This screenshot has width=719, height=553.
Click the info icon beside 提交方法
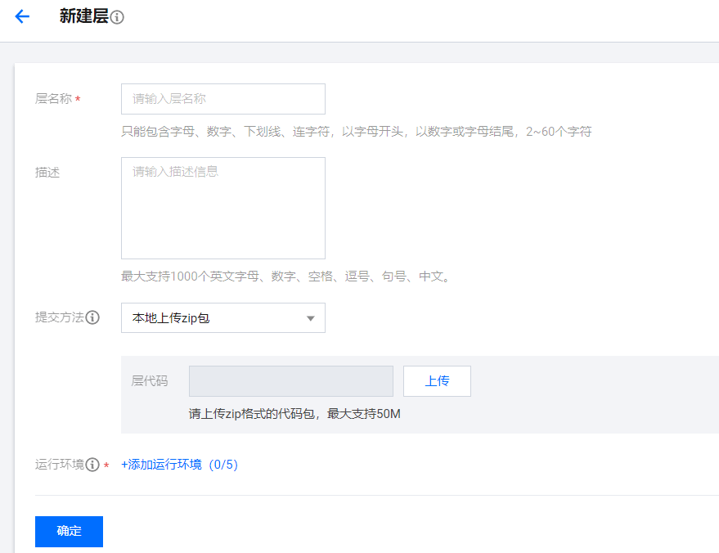(x=92, y=317)
